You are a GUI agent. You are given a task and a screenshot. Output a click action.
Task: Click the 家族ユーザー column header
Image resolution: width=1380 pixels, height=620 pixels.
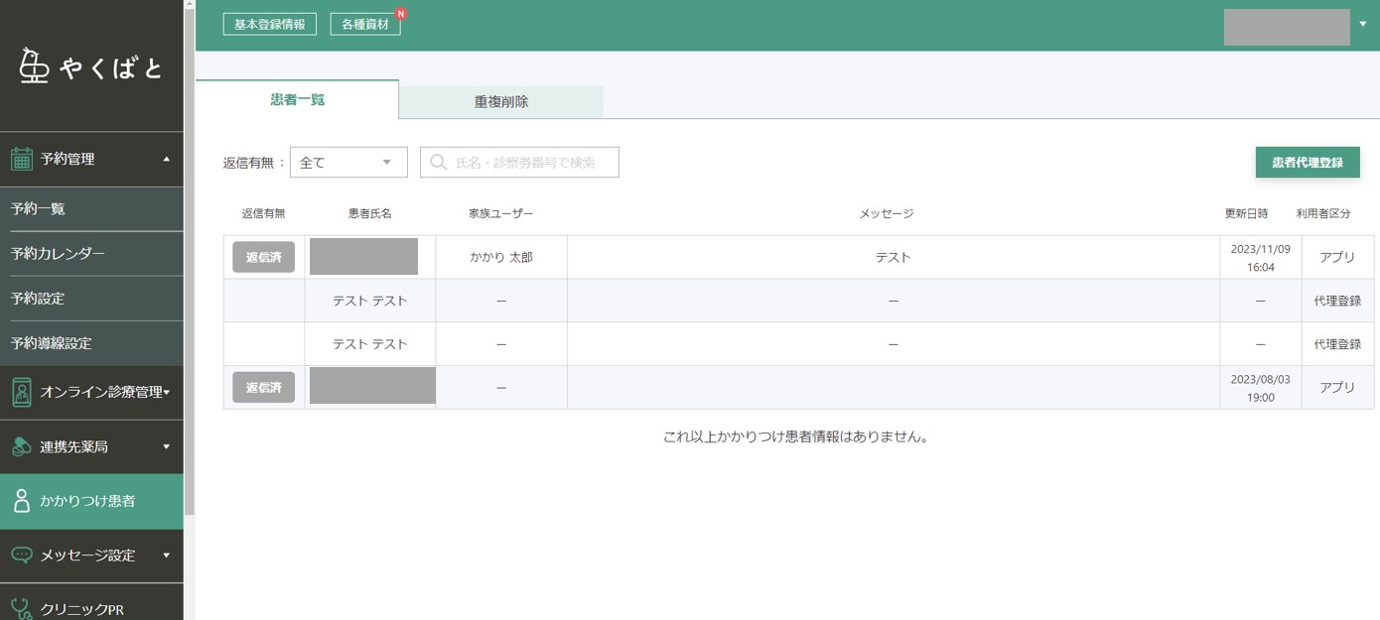click(501, 213)
